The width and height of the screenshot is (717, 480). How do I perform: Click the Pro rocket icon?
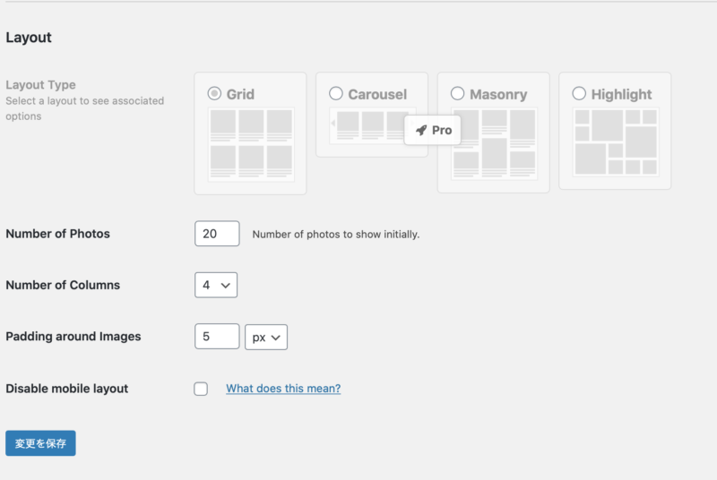[x=421, y=130]
